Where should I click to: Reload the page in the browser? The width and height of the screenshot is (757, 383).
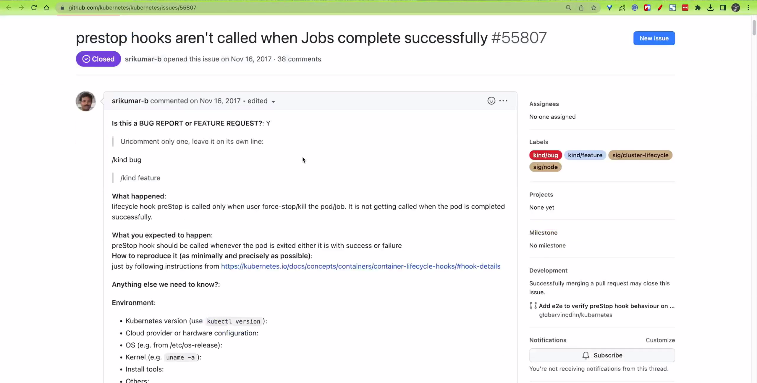pos(34,8)
